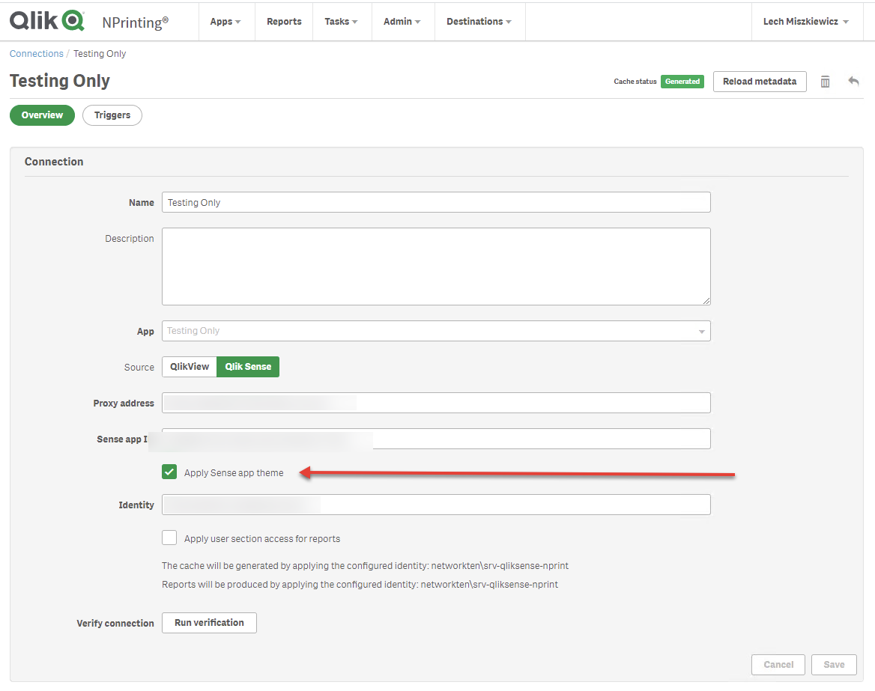The image size is (875, 691).
Task: Click the trash delete connection icon
Action: point(825,82)
